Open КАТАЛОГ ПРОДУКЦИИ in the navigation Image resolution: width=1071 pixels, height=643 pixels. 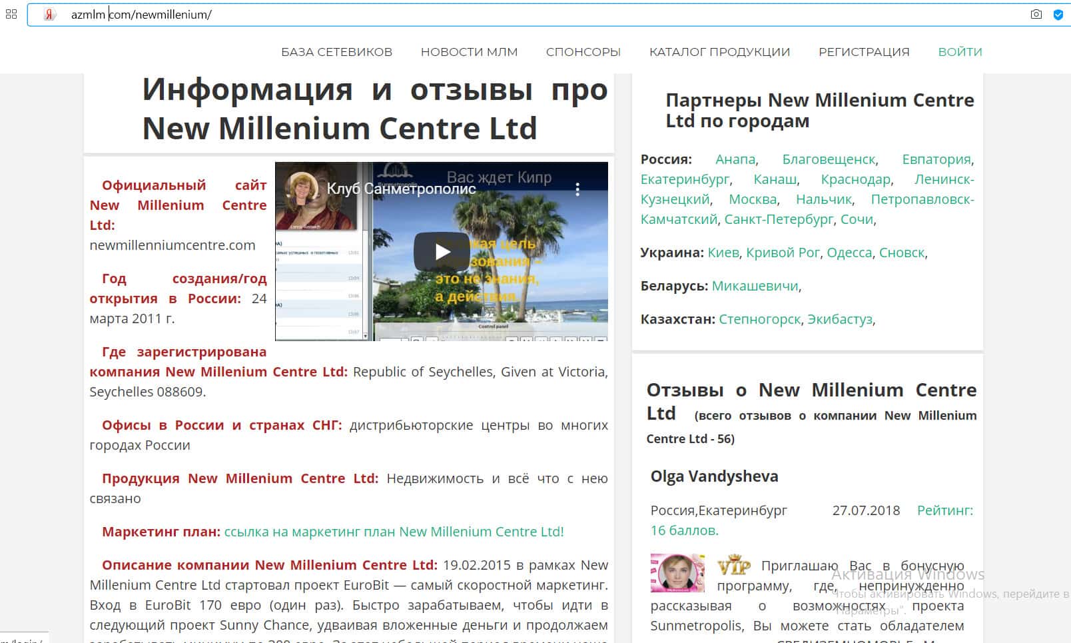[719, 52]
